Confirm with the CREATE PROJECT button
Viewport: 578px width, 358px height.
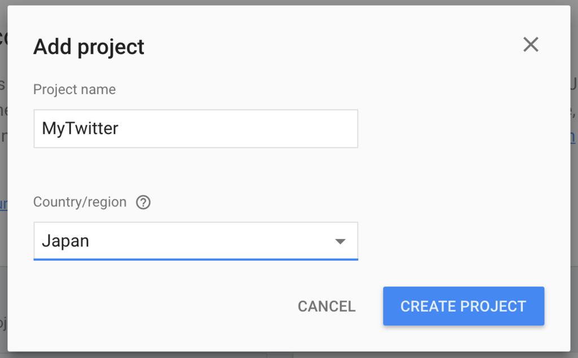pyautogui.click(x=464, y=306)
